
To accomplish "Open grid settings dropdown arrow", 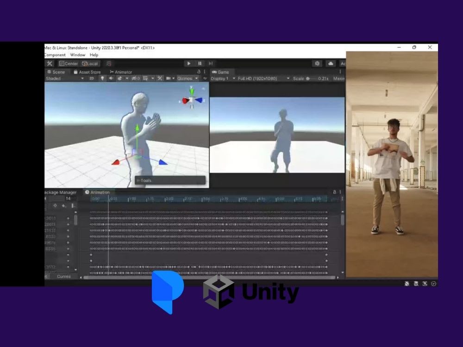I will tap(153, 79).
